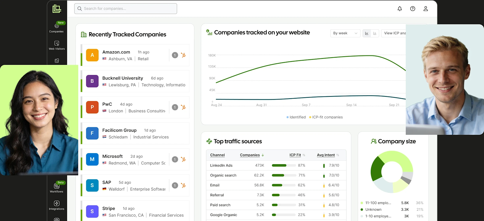The image size is (484, 221).
Task: Open Companies in the sidebar
Action: pyautogui.click(x=57, y=27)
